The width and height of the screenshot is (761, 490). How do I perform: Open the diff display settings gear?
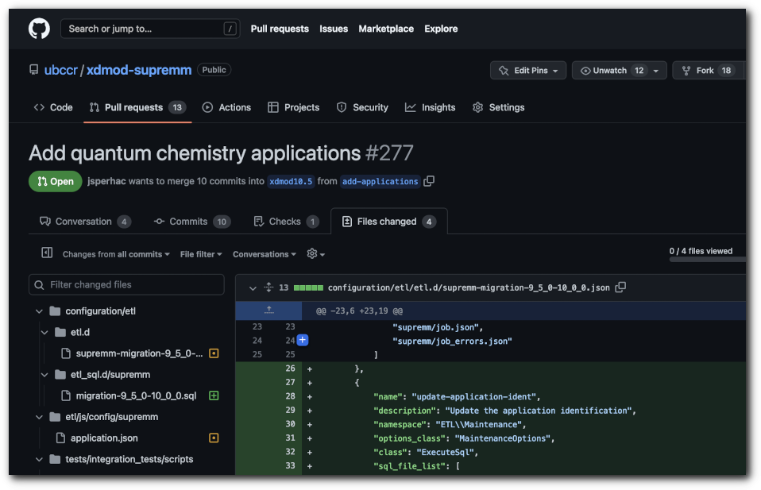(x=311, y=253)
